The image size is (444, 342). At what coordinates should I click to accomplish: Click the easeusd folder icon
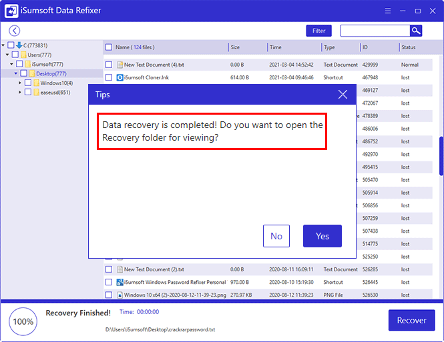(x=36, y=92)
